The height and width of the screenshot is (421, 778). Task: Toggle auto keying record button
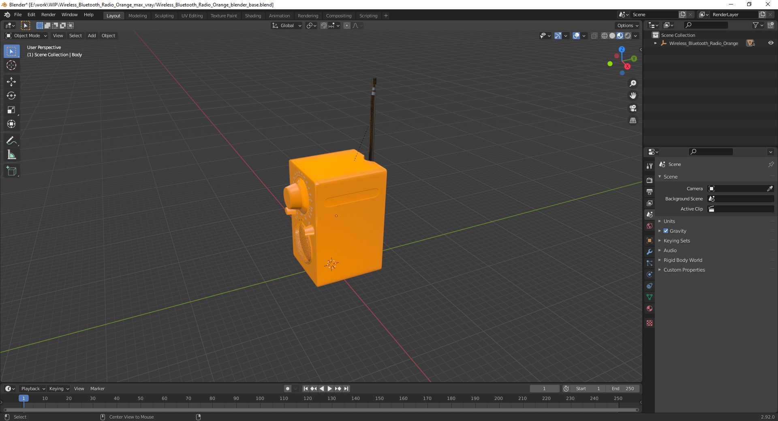tap(288, 389)
